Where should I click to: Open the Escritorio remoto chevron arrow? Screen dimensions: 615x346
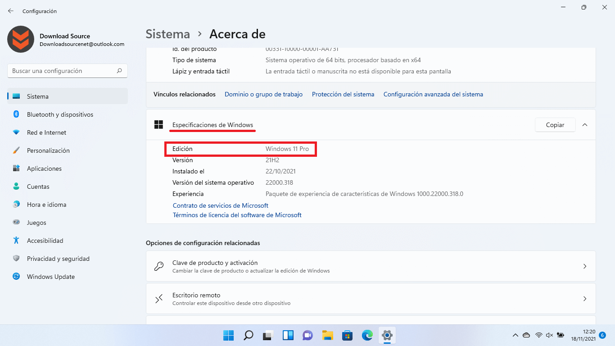(585, 299)
